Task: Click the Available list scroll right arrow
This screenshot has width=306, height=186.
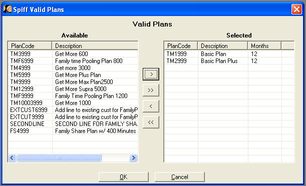Action: click(x=134, y=157)
